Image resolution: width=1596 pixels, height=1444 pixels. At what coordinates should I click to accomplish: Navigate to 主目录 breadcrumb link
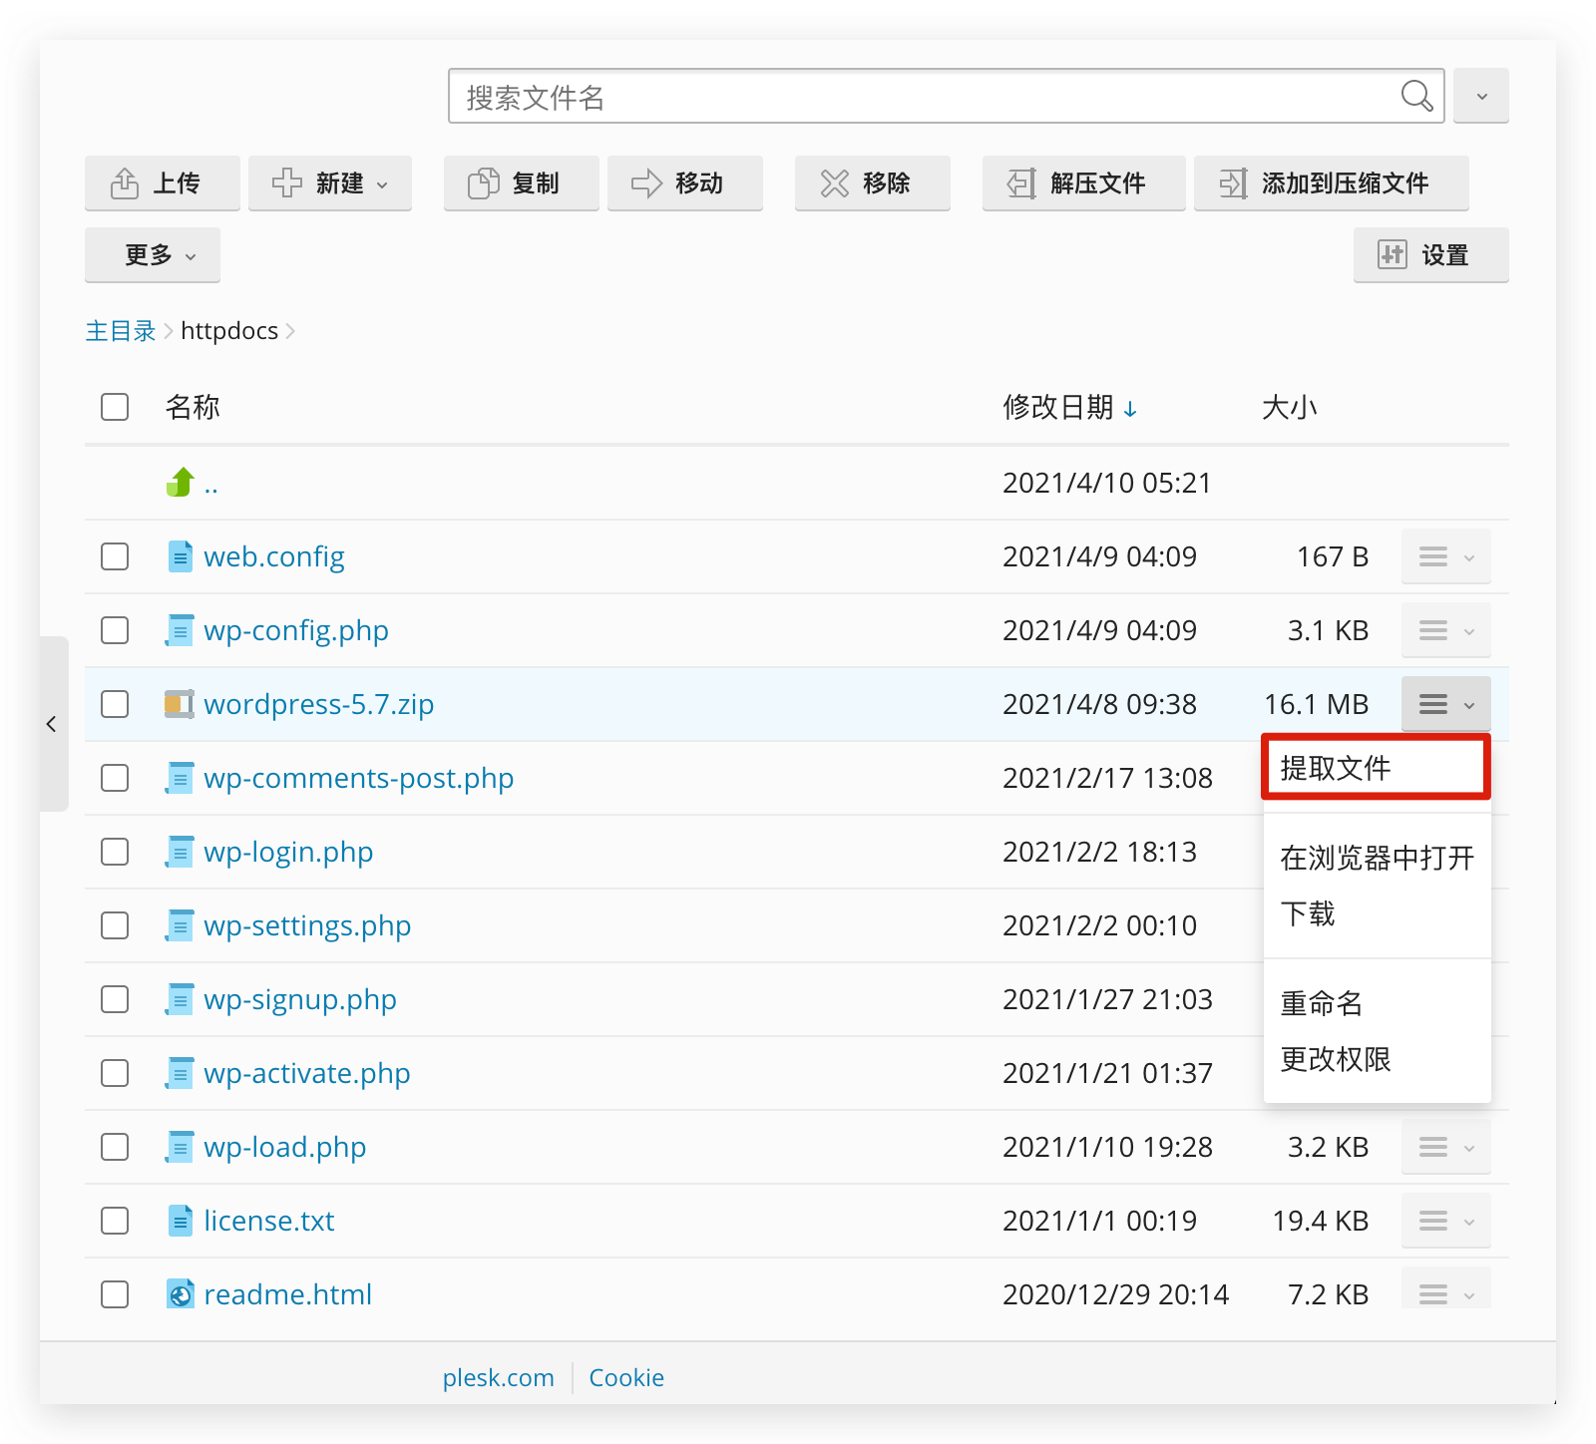click(x=121, y=331)
